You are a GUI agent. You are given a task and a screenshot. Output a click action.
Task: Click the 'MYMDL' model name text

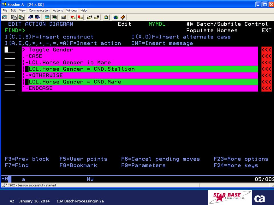157,24
